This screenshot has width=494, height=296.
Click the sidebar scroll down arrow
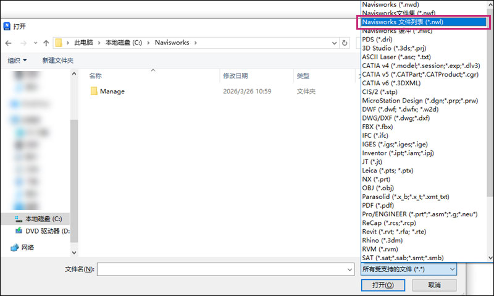74,253
